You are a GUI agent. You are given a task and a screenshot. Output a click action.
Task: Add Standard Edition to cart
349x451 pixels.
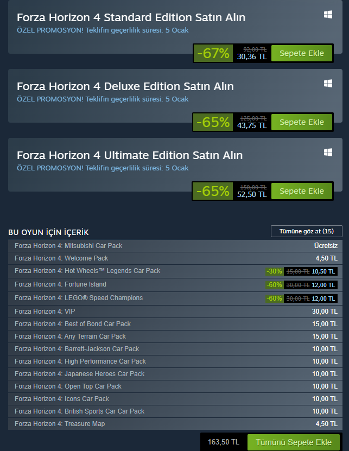(x=301, y=53)
